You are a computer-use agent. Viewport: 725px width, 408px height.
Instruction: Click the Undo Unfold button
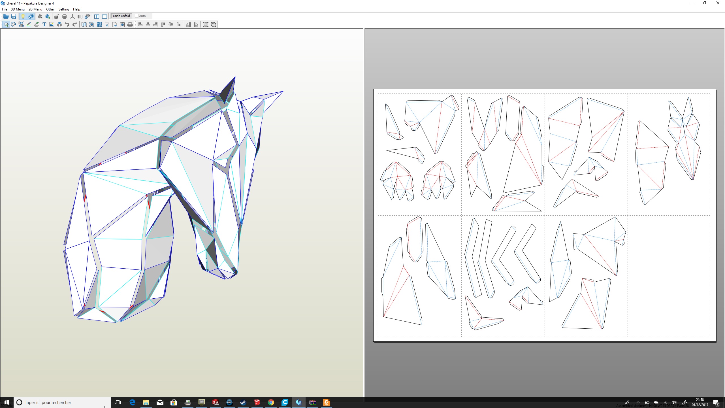121,16
